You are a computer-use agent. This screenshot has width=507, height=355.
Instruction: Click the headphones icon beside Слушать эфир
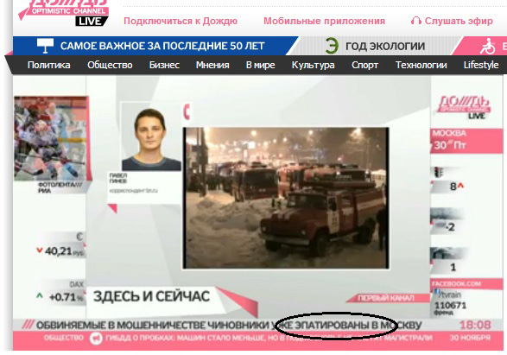point(415,21)
